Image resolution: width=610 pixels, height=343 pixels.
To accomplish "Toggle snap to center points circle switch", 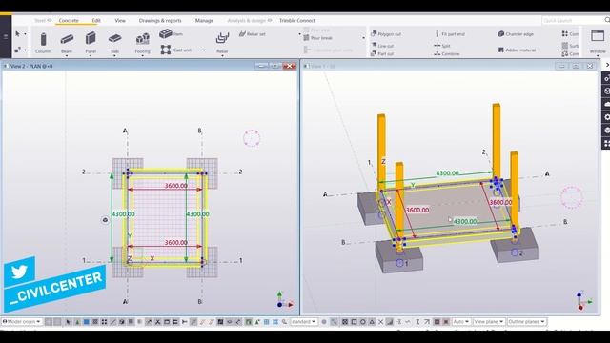I will (362, 322).
